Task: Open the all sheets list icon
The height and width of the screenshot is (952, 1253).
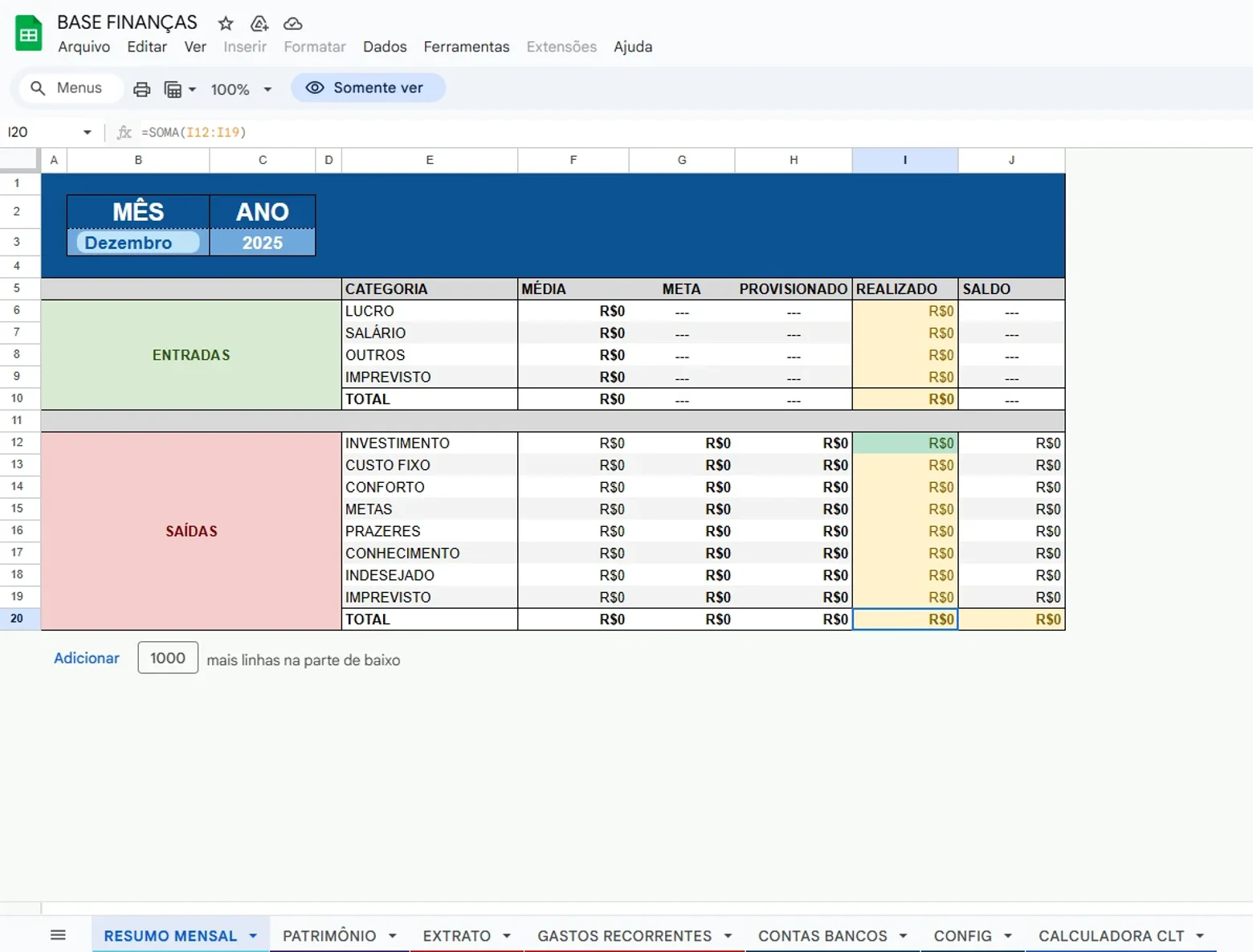Action: point(58,935)
